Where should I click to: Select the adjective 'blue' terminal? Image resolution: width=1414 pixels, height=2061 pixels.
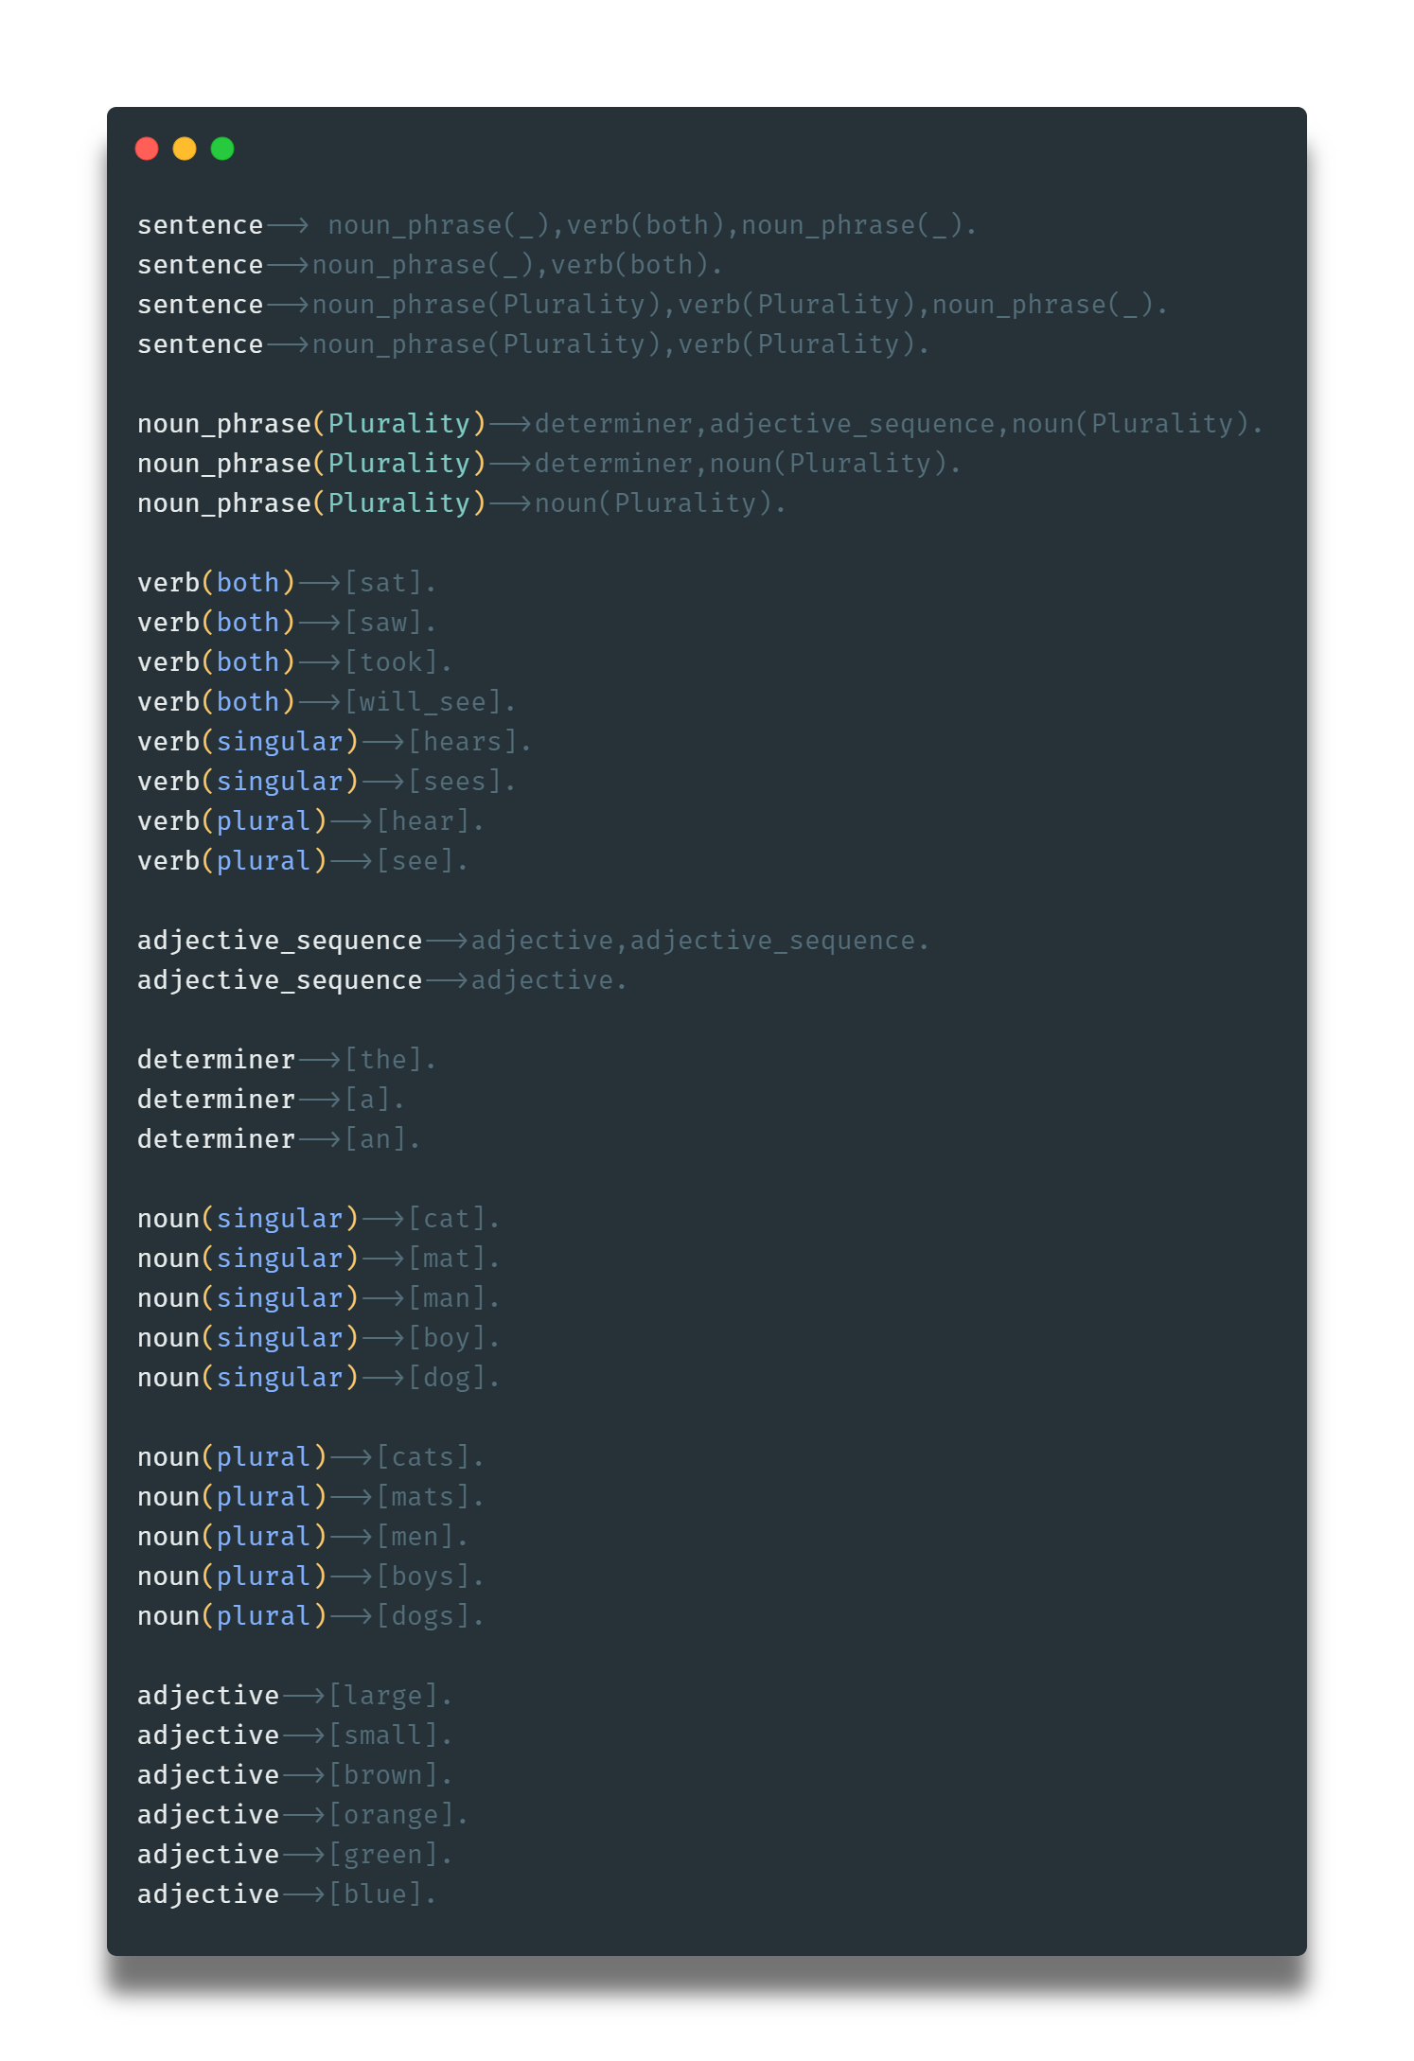[x=375, y=1894]
